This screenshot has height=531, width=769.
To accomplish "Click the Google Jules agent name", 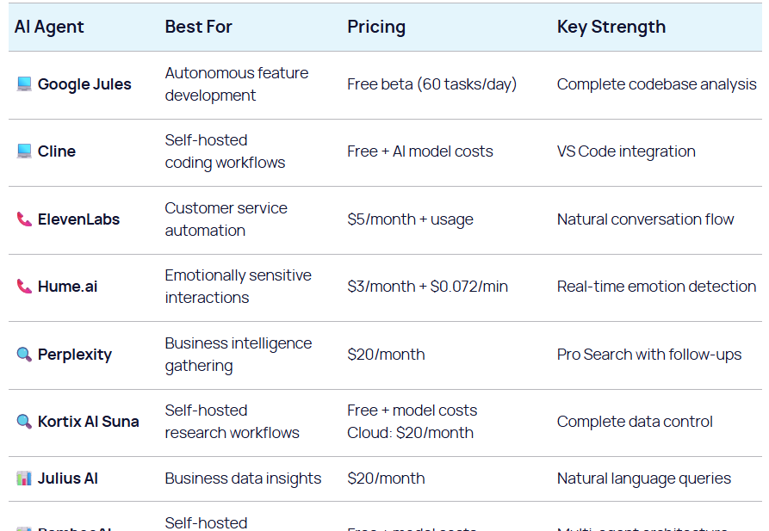I will pos(84,84).
